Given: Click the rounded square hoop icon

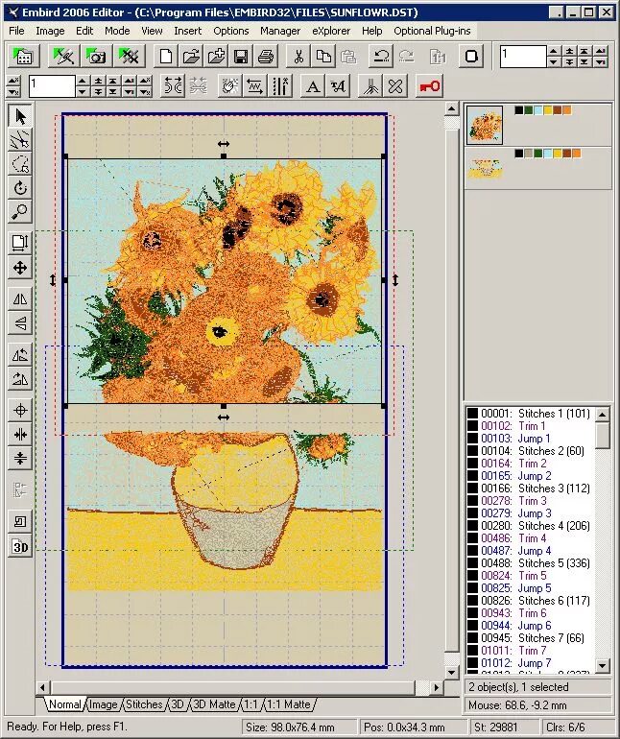Looking at the screenshot, I should coord(471,57).
